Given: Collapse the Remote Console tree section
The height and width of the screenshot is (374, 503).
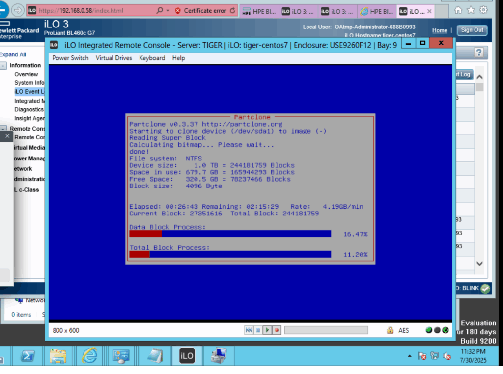Looking at the screenshot, I should click(3, 129).
